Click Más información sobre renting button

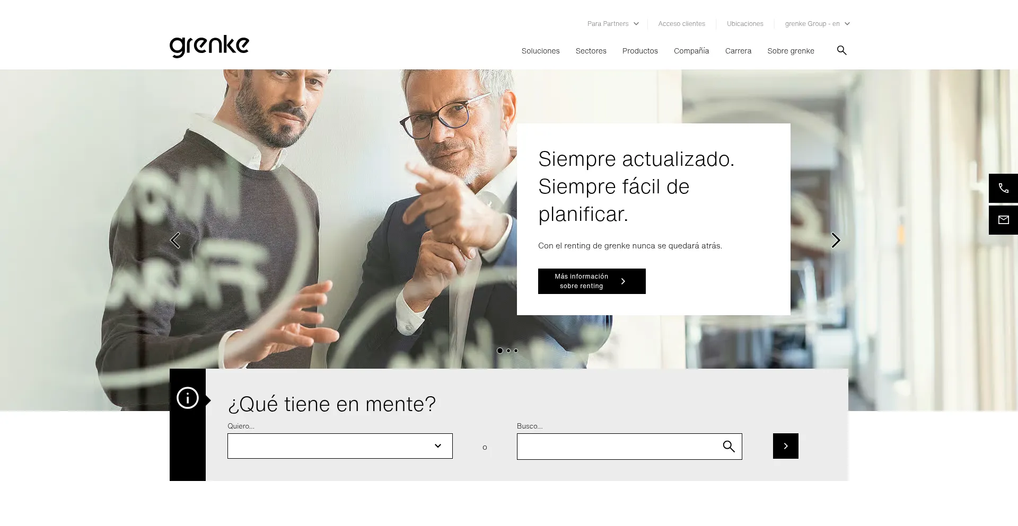click(592, 281)
